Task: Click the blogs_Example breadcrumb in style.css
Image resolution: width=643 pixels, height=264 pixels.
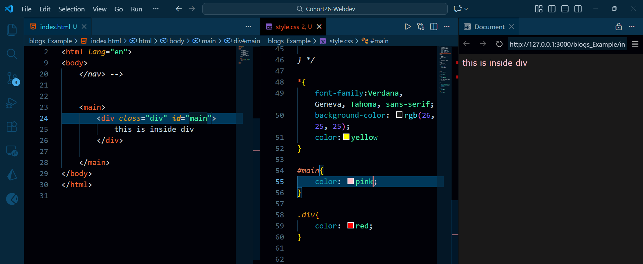Action: click(x=289, y=41)
